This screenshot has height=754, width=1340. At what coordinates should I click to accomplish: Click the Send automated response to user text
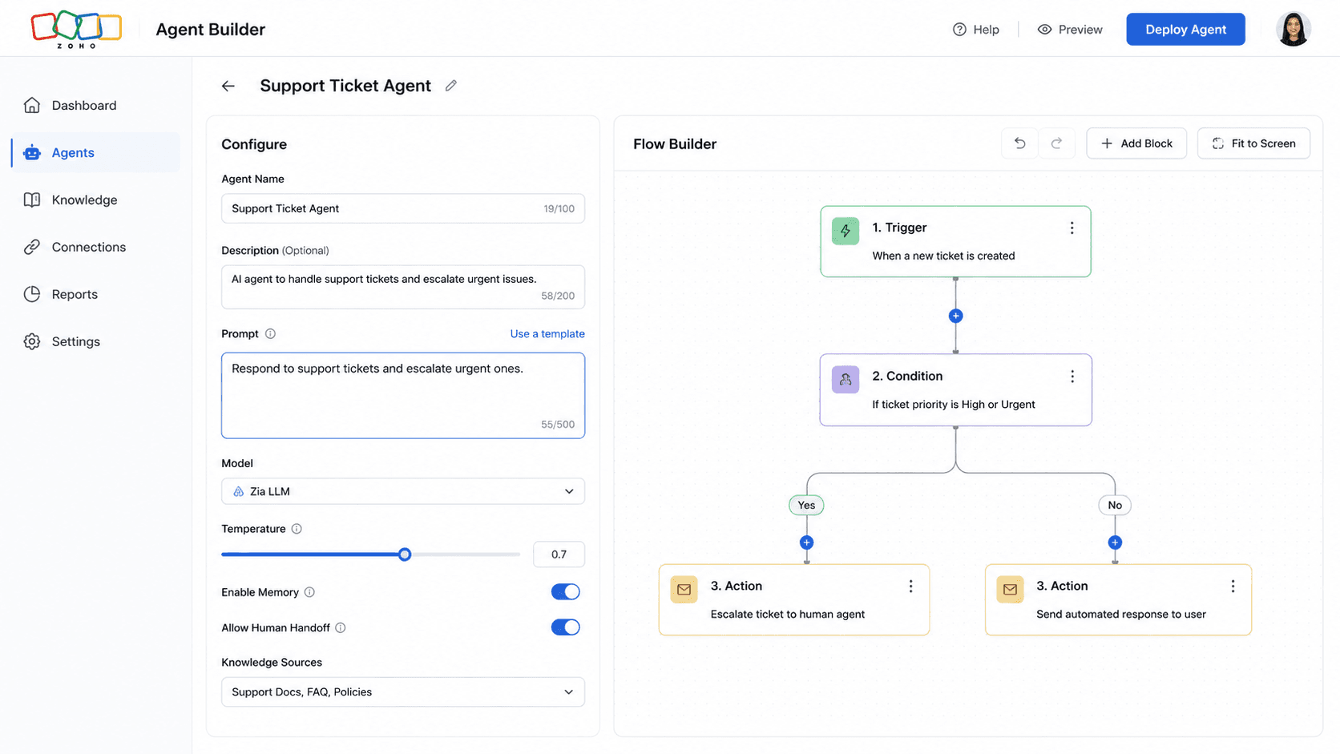click(x=1120, y=615)
